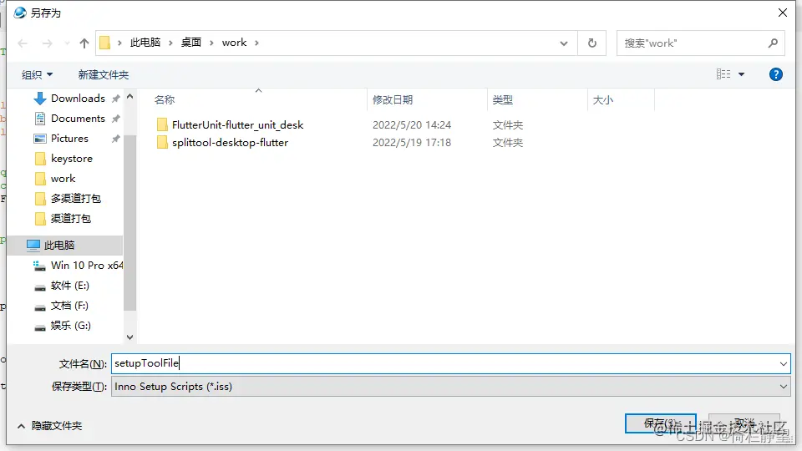Go back with the left arrow icon

pos(23,43)
